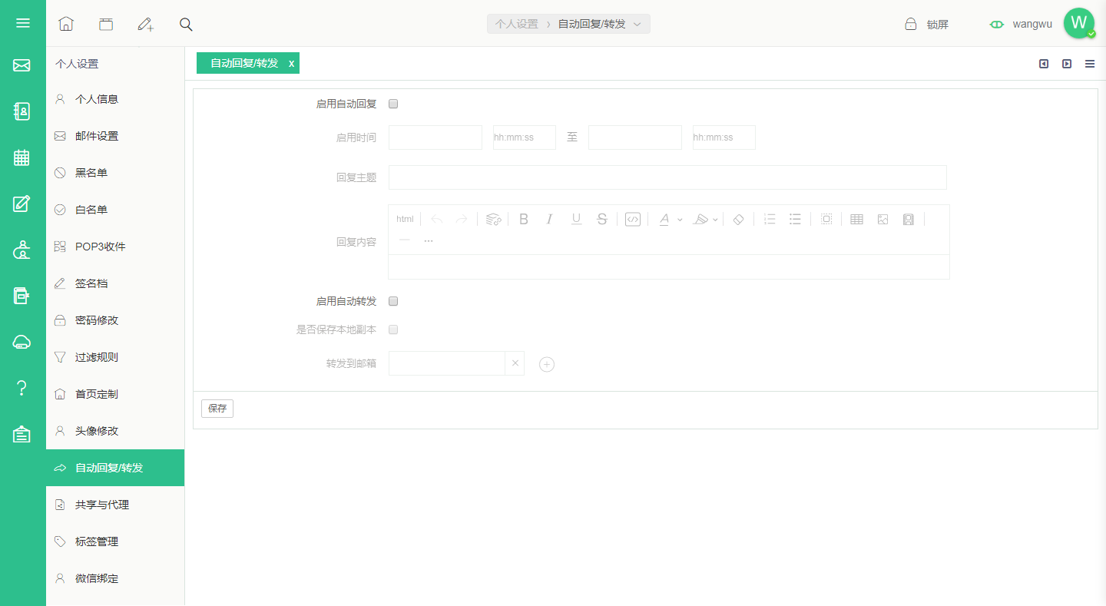The height and width of the screenshot is (606, 1106).
Task: Enable the 启用自动回复 checkbox
Action: tap(393, 104)
